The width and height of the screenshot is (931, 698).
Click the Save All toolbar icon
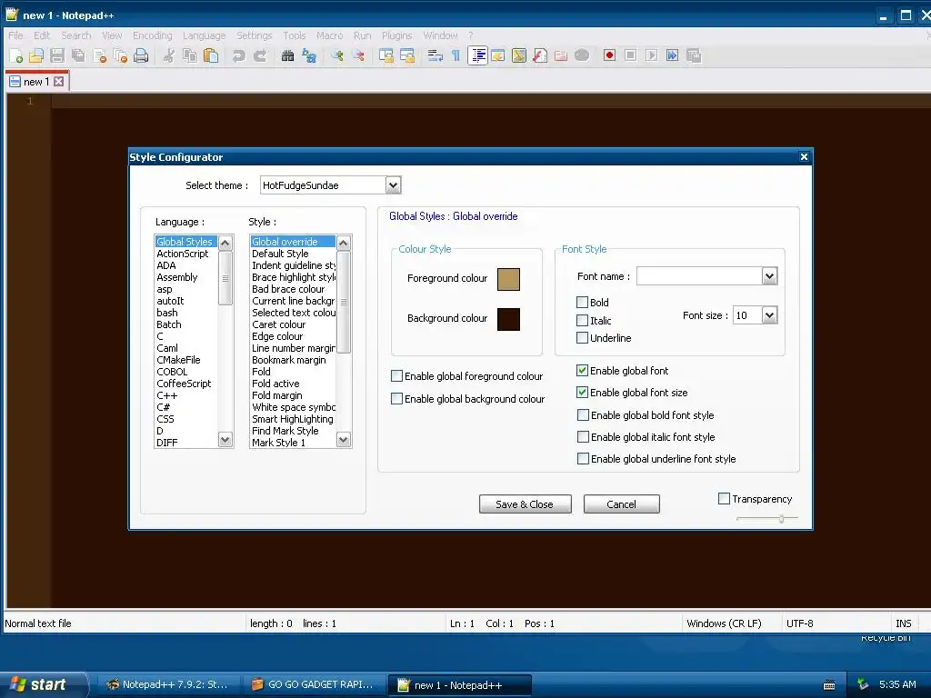tap(78, 55)
